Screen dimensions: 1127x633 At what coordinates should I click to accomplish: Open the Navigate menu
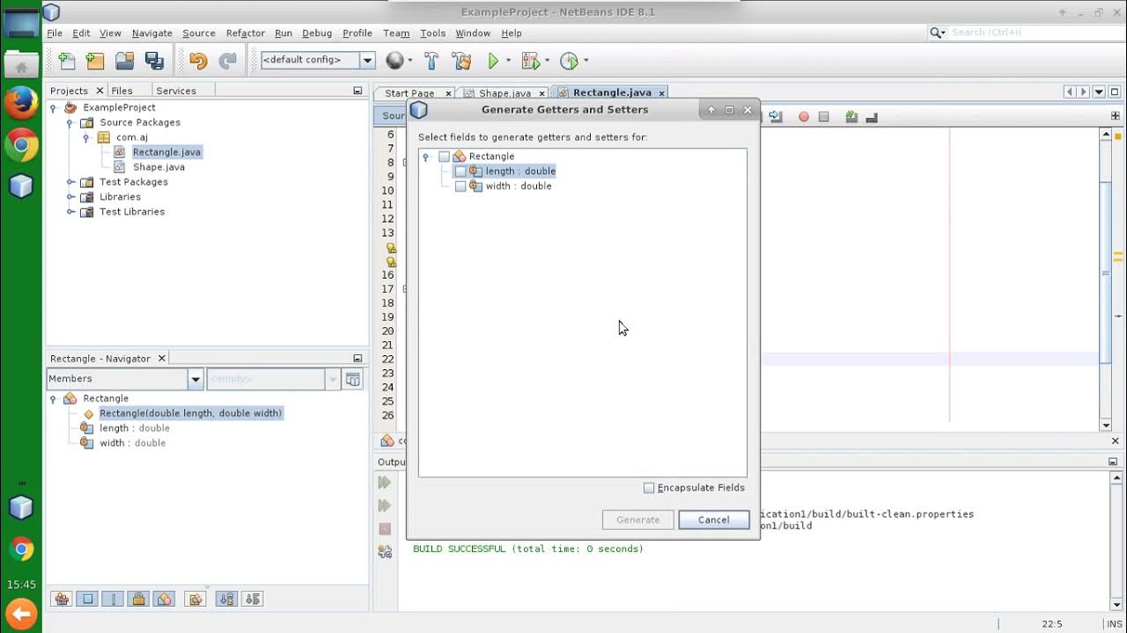pos(152,33)
